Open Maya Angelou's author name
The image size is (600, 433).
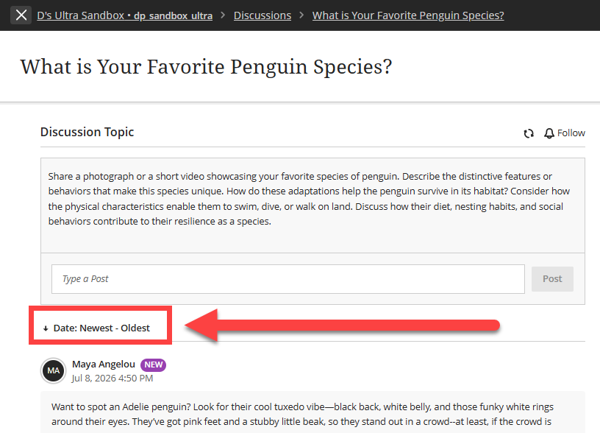pyautogui.click(x=104, y=364)
